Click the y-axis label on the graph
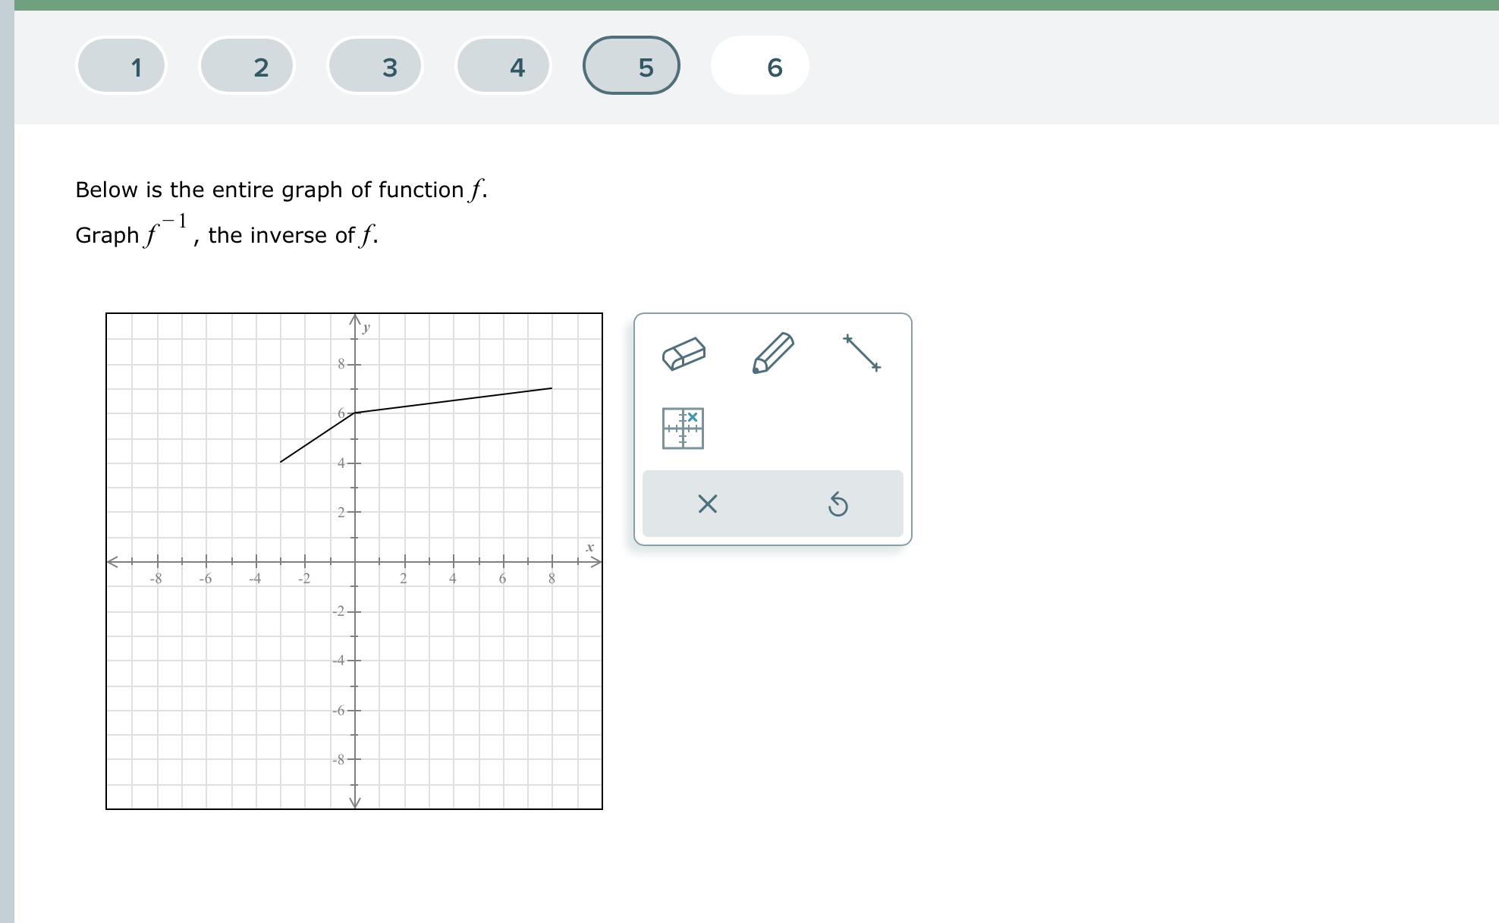This screenshot has width=1499, height=923. tap(366, 327)
